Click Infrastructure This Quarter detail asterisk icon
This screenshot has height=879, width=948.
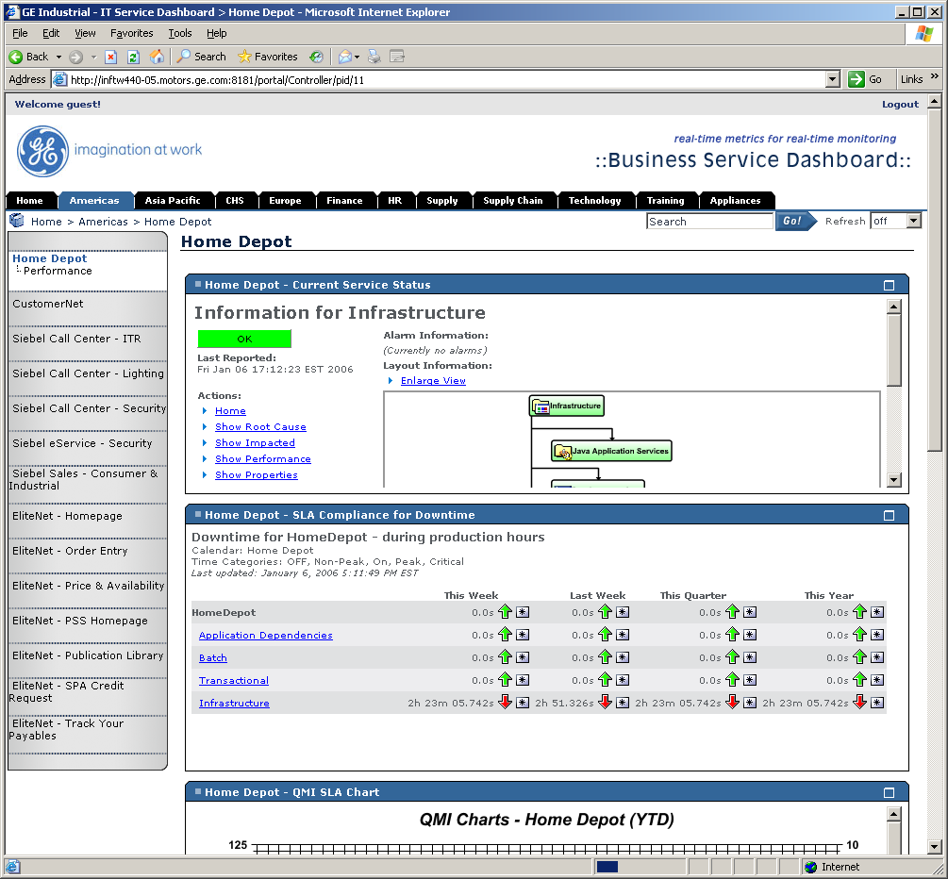tap(750, 703)
